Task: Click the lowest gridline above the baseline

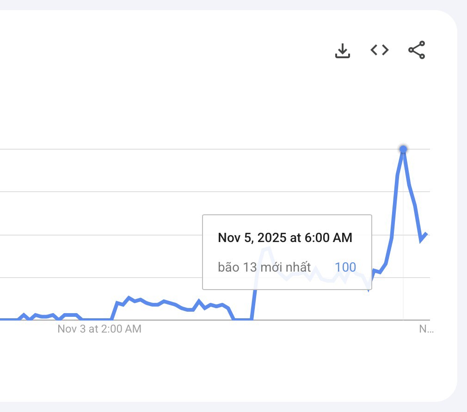Action: coord(92,278)
